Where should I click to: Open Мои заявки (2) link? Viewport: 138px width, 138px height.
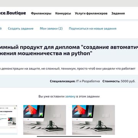pyautogui.click(x=51, y=28)
